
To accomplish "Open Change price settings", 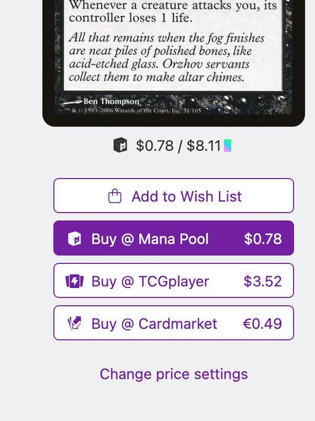I will pyautogui.click(x=174, y=374).
